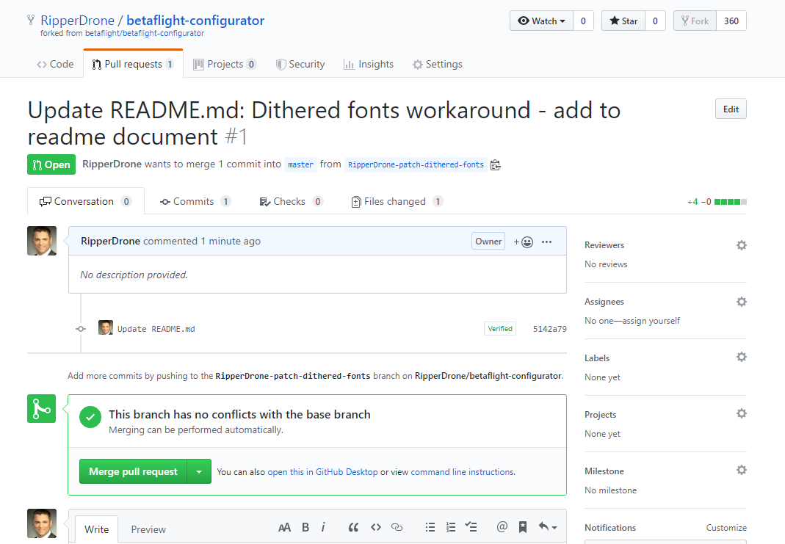Open the Update README.md commit link
The height and width of the screenshot is (544, 785).
156,329
